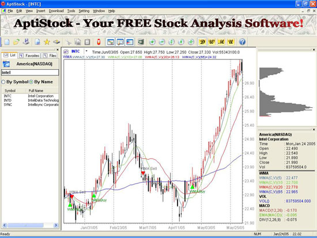The image size is (317, 238).
Task: Select the By Symbol radio button
Action: coord(3,82)
